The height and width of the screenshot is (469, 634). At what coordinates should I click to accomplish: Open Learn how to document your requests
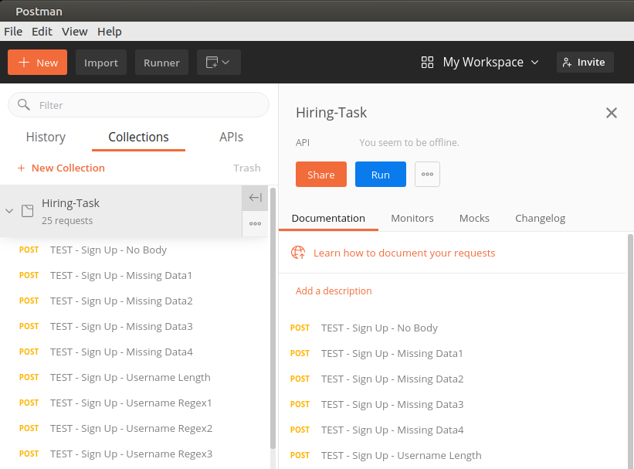tap(405, 253)
